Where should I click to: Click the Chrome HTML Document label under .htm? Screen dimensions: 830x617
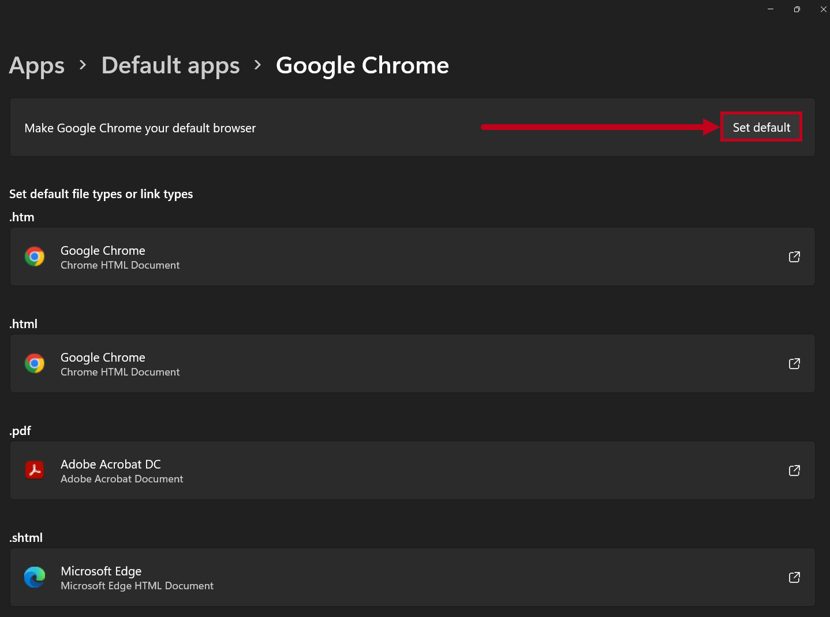click(x=119, y=265)
